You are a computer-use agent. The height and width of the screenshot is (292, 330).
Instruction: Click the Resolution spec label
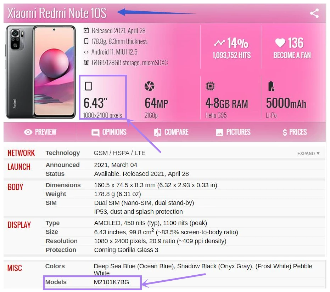click(61, 241)
